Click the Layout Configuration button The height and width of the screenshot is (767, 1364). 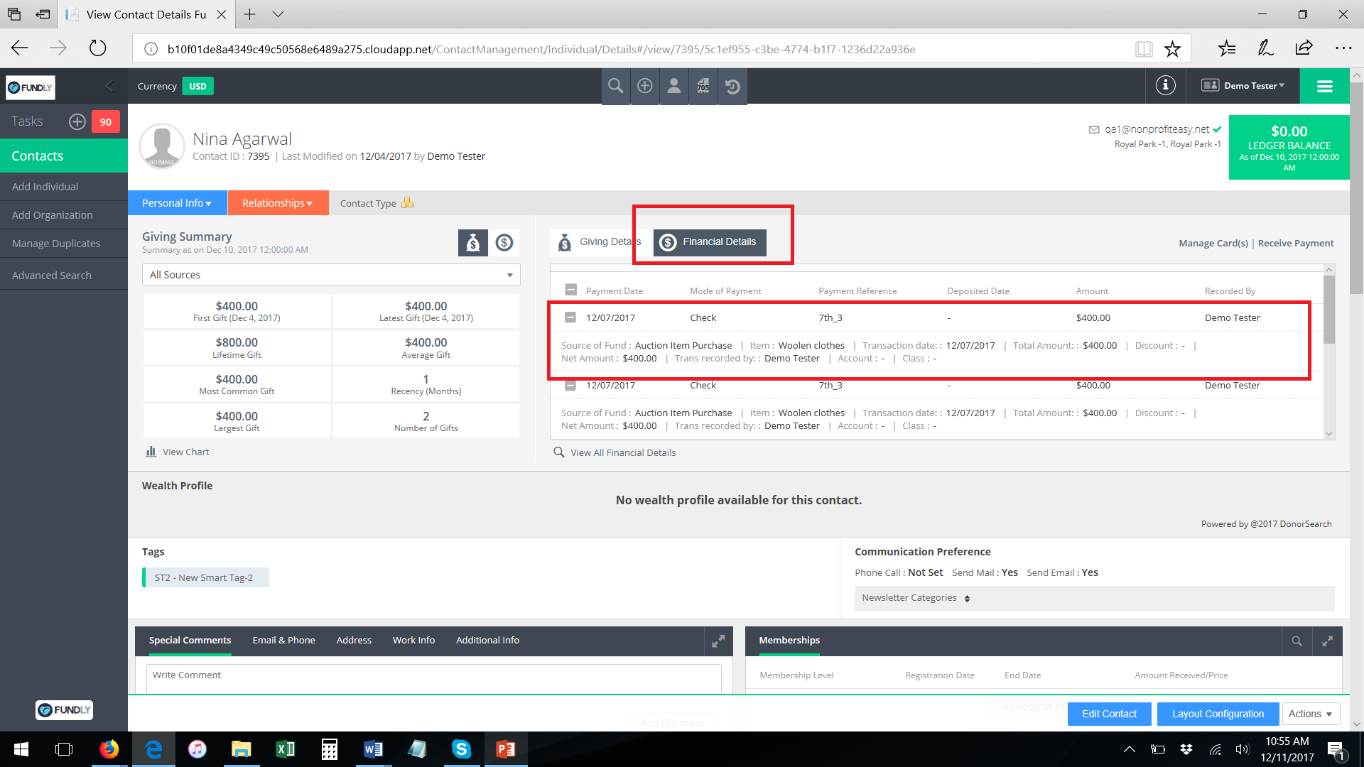click(x=1218, y=714)
